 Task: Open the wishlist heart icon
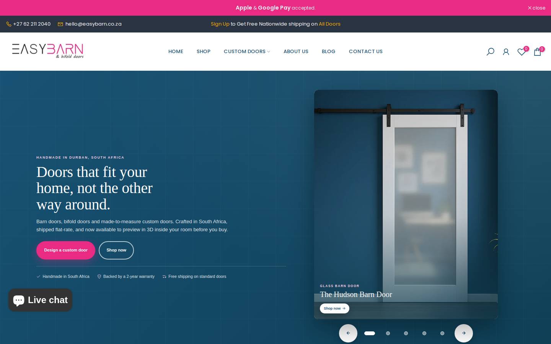522,52
